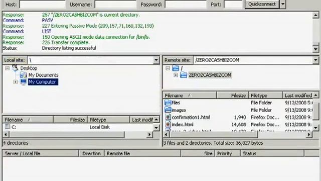Open the Quickconnect history dropdown arrow

click(x=283, y=4)
